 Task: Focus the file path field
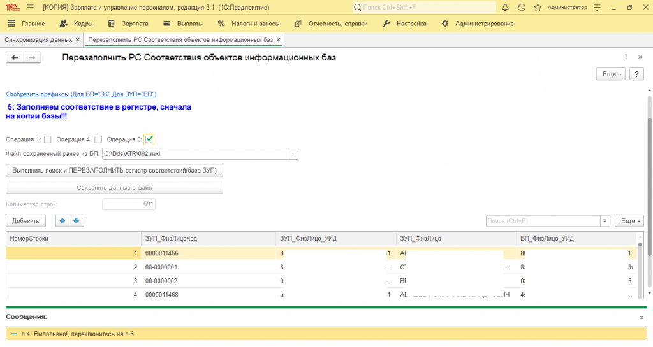[195, 153]
